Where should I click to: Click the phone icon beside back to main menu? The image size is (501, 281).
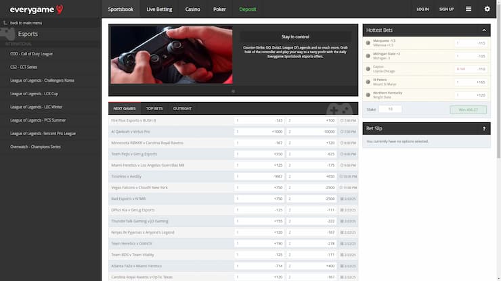point(5,23)
